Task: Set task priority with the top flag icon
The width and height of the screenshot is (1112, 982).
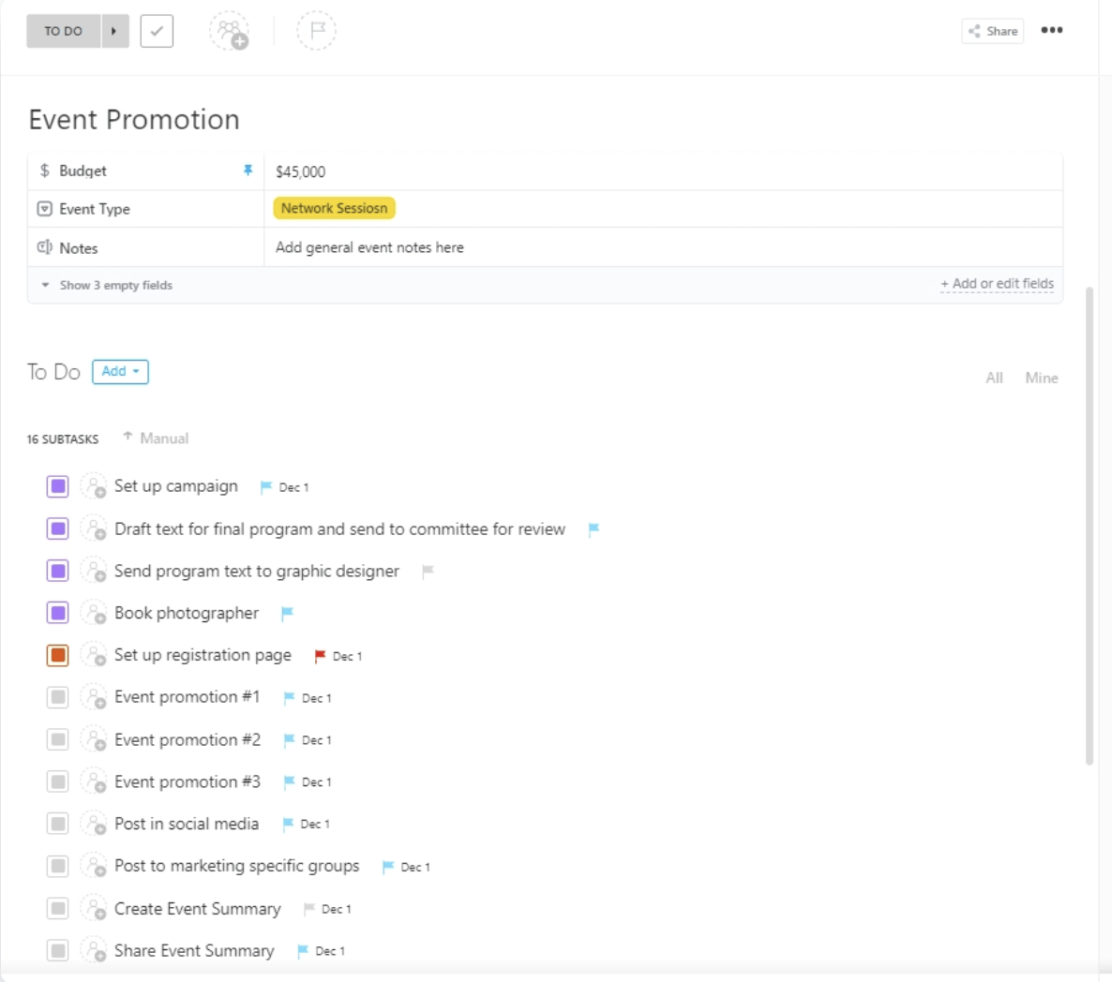Action: click(316, 31)
